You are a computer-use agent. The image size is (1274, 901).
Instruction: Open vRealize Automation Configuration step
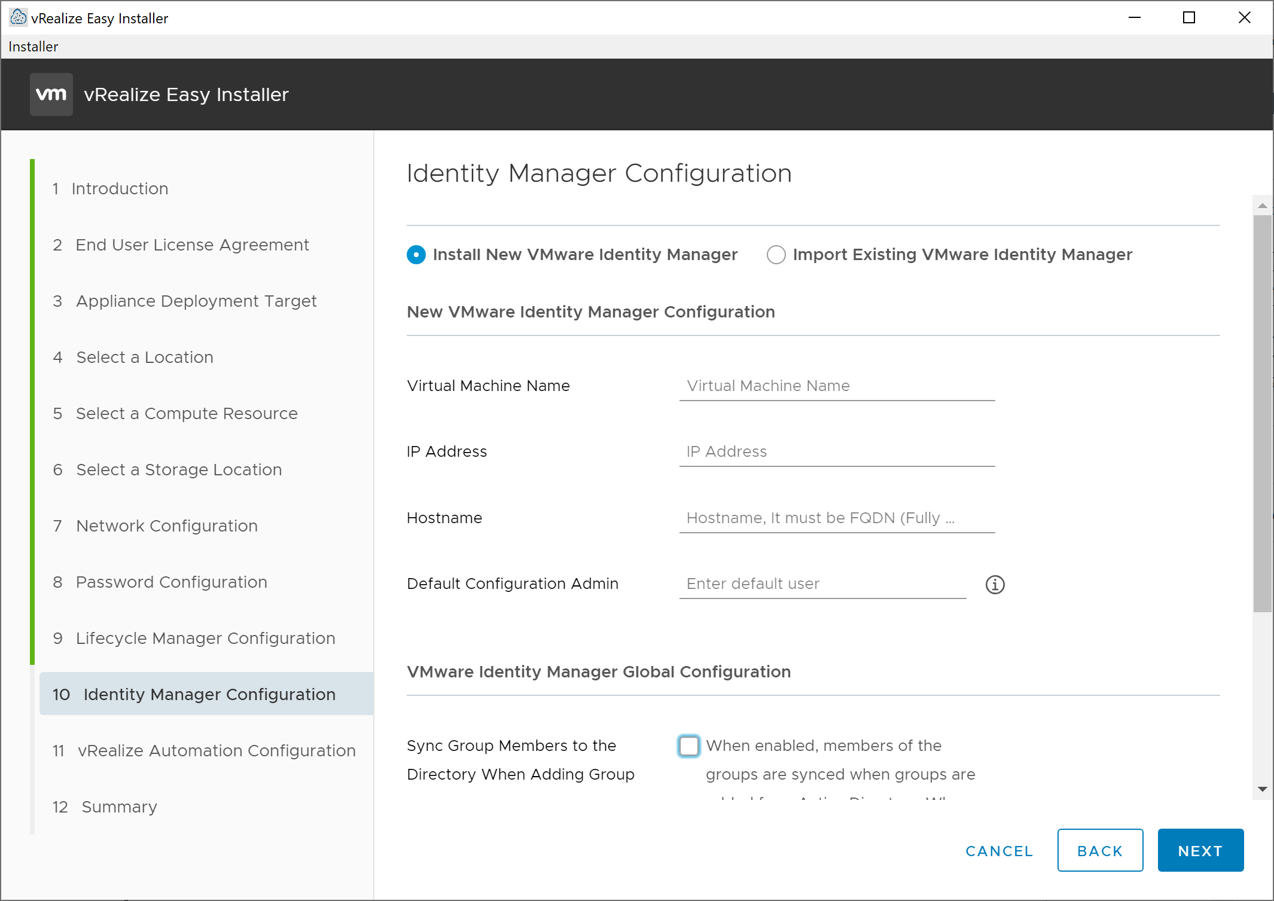pos(217,750)
